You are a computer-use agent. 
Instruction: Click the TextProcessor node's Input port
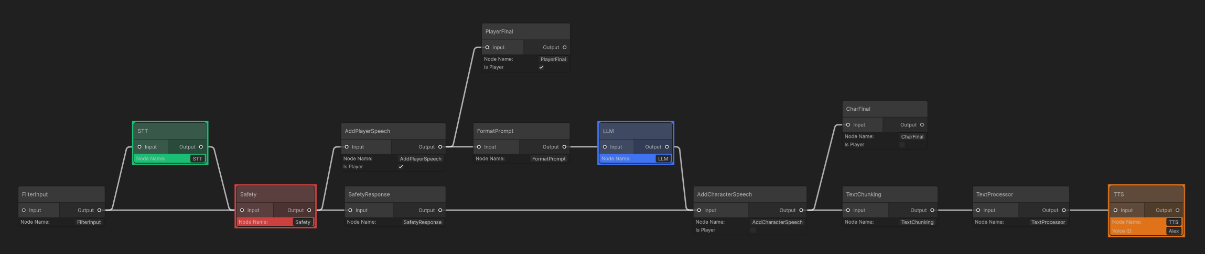pyautogui.click(x=978, y=210)
